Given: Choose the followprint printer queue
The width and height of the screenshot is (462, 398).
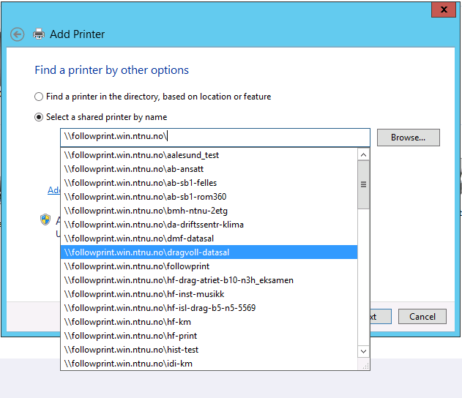Looking at the screenshot, I should 209,266.
